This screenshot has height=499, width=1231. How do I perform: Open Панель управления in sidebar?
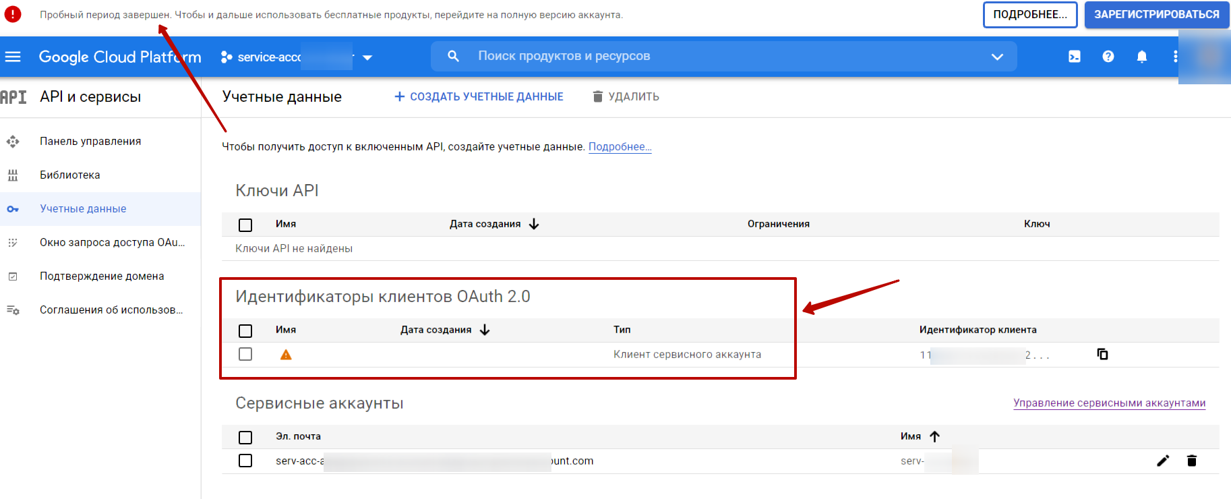[90, 141]
